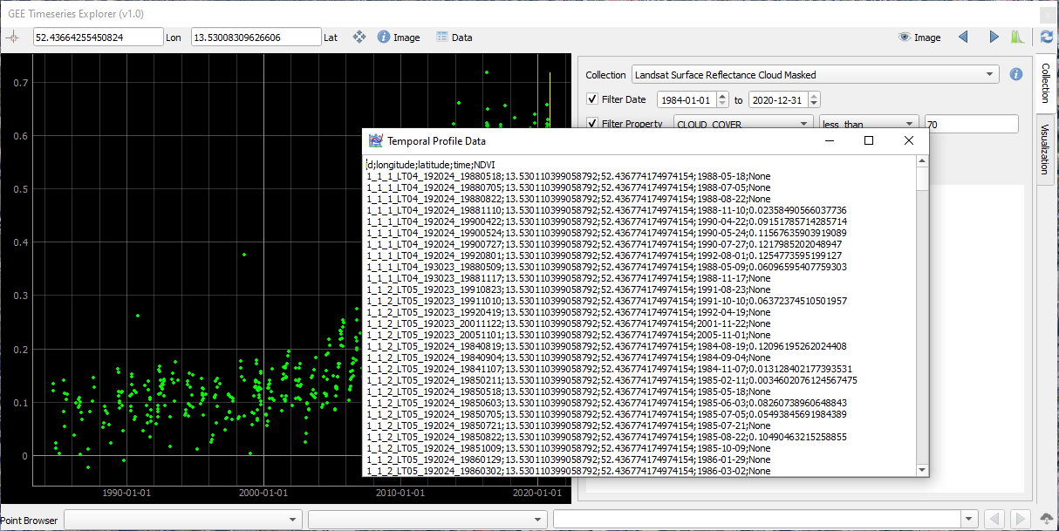
Task: Open the Collection dropdown list
Action: point(816,75)
